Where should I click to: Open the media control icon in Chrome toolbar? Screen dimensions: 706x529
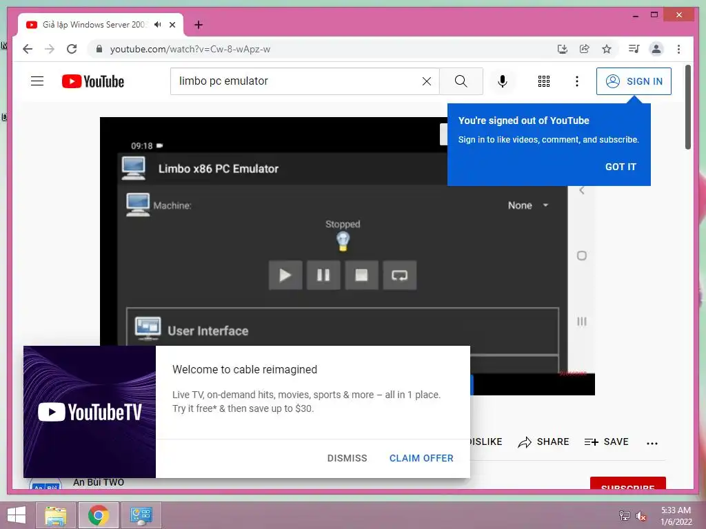click(634, 49)
